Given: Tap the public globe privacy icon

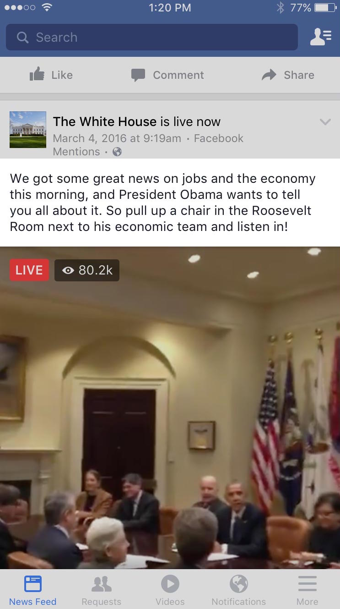Looking at the screenshot, I should coord(117,152).
